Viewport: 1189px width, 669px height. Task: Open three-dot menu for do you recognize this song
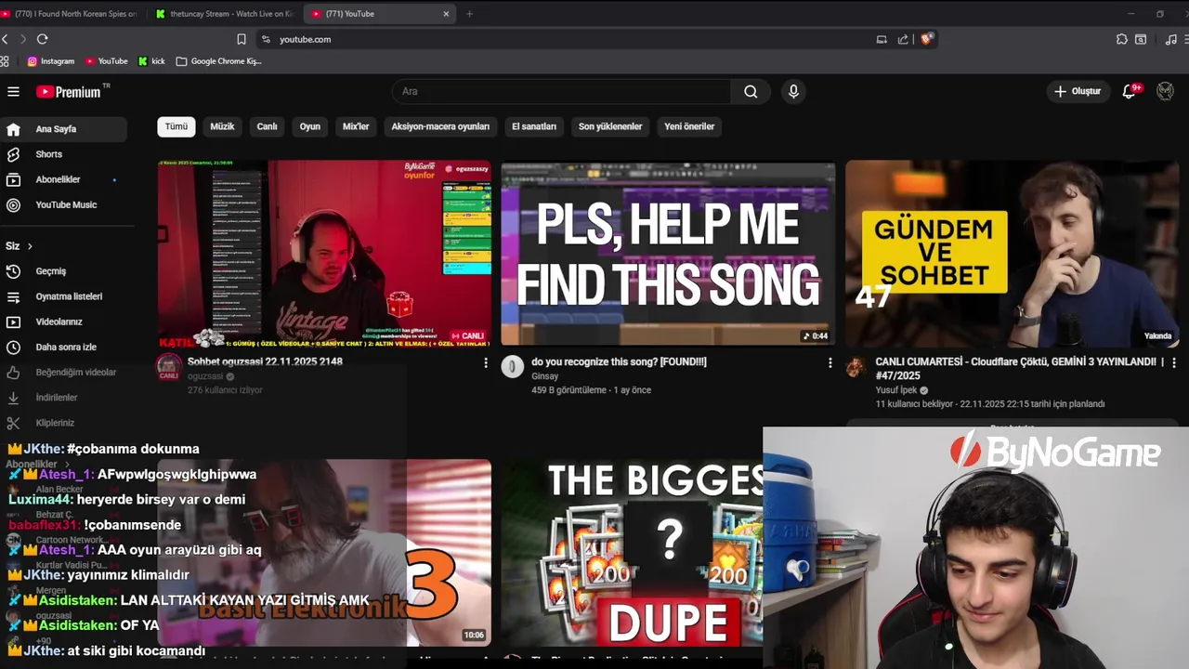click(x=830, y=362)
